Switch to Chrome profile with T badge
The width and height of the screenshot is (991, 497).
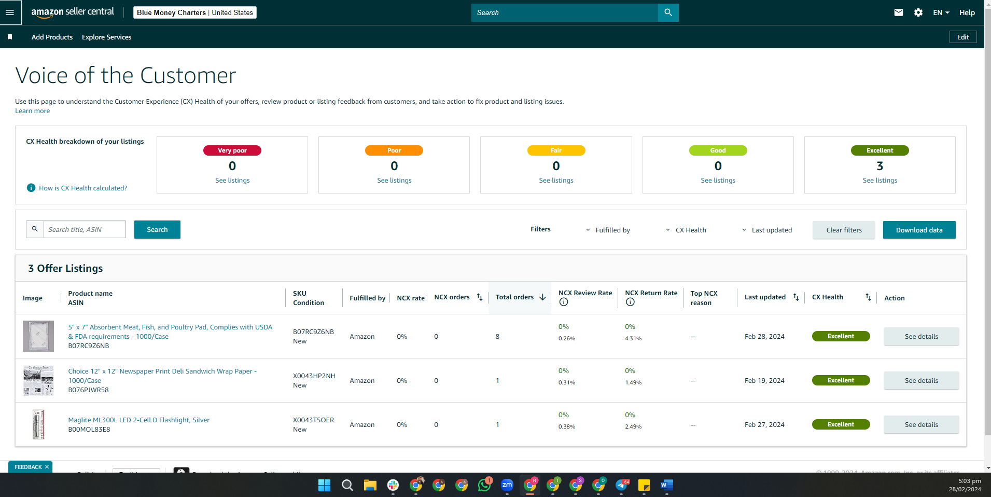(553, 485)
